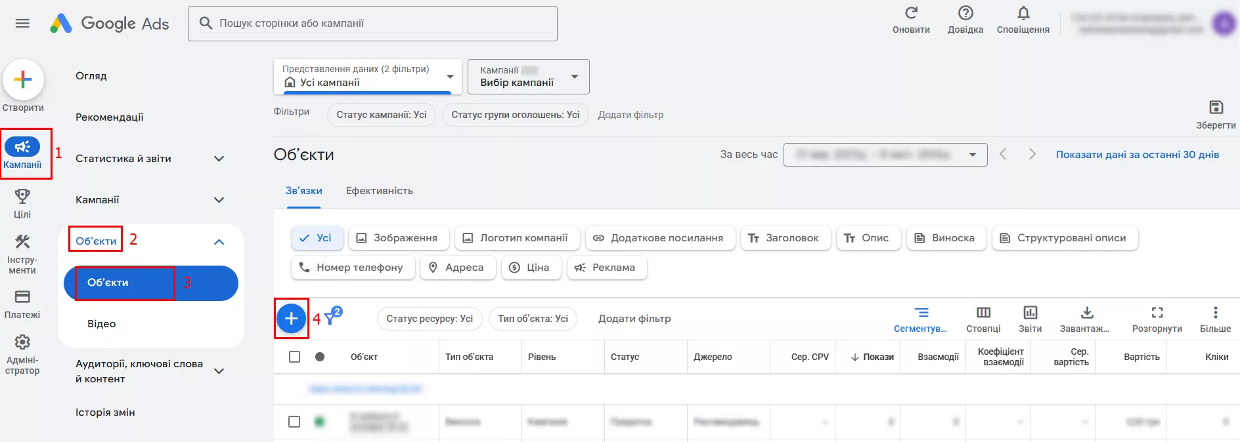Open Платежі billing icon
The height and width of the screenshot is (442, 1240).
22,297
